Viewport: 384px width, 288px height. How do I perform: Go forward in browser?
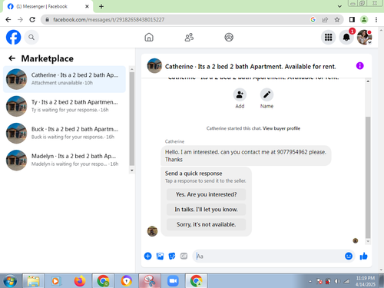point(20,20)
